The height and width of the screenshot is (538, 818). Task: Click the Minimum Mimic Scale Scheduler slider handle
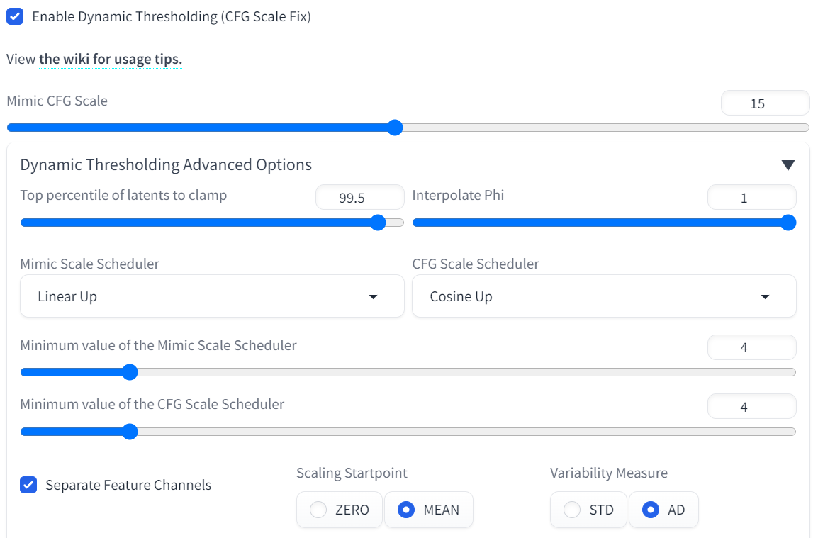pos(130,372)
